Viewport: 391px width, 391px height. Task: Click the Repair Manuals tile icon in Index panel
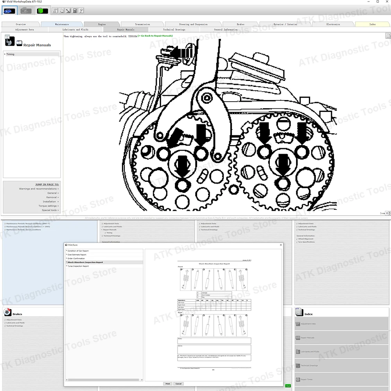(x=298, y=338)
